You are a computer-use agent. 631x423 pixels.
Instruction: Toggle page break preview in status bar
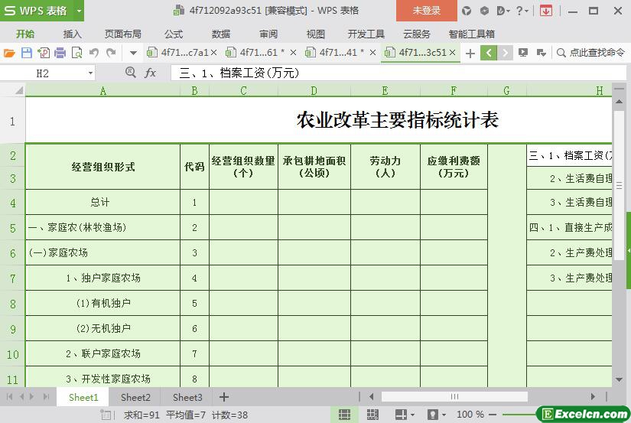click(372, 415)
